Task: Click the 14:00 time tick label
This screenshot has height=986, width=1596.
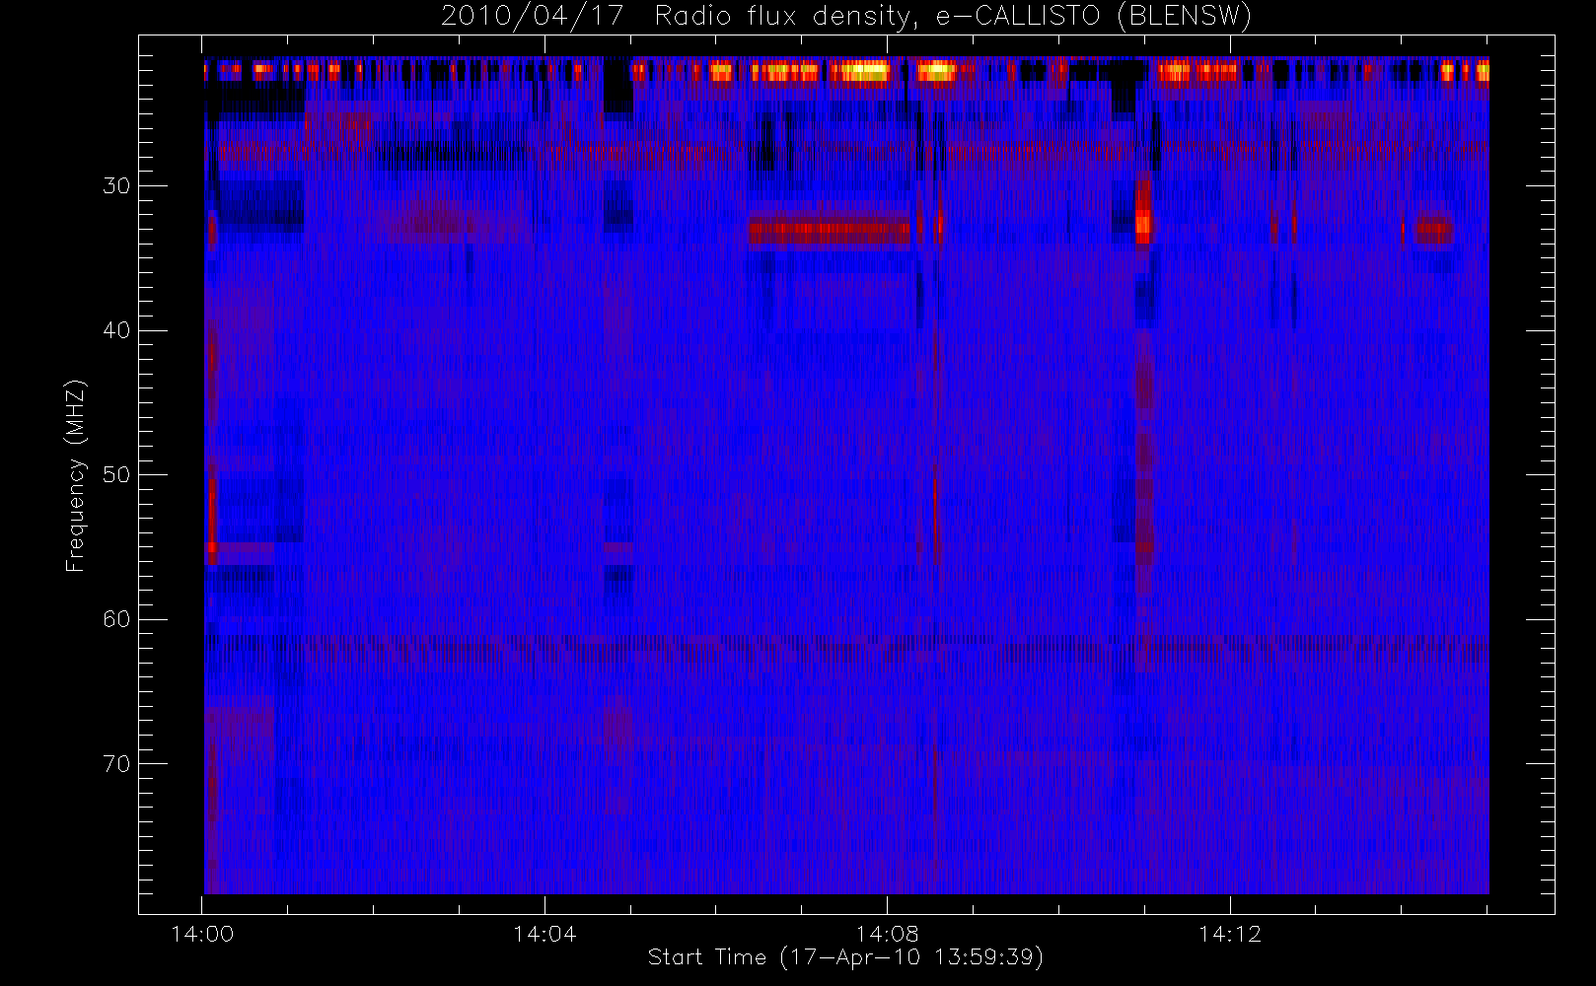Action: 202,934
